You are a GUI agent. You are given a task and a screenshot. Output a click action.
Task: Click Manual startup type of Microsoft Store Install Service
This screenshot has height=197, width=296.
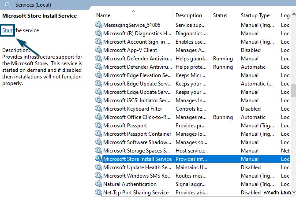tap(250, 159)
